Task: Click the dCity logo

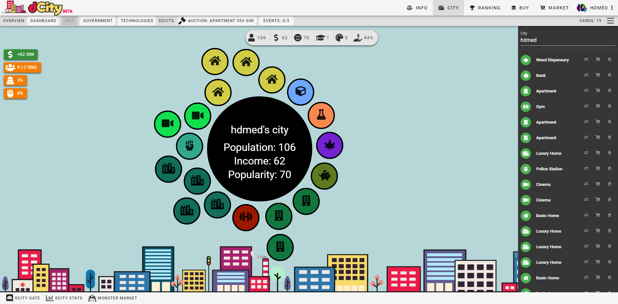Action: click(x=37, y=8)
